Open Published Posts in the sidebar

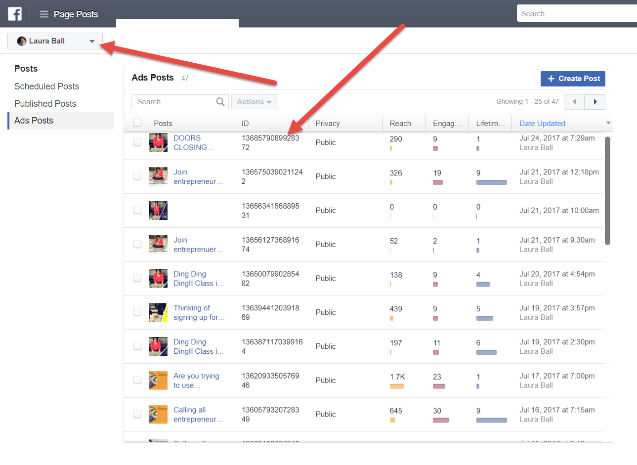45,104
